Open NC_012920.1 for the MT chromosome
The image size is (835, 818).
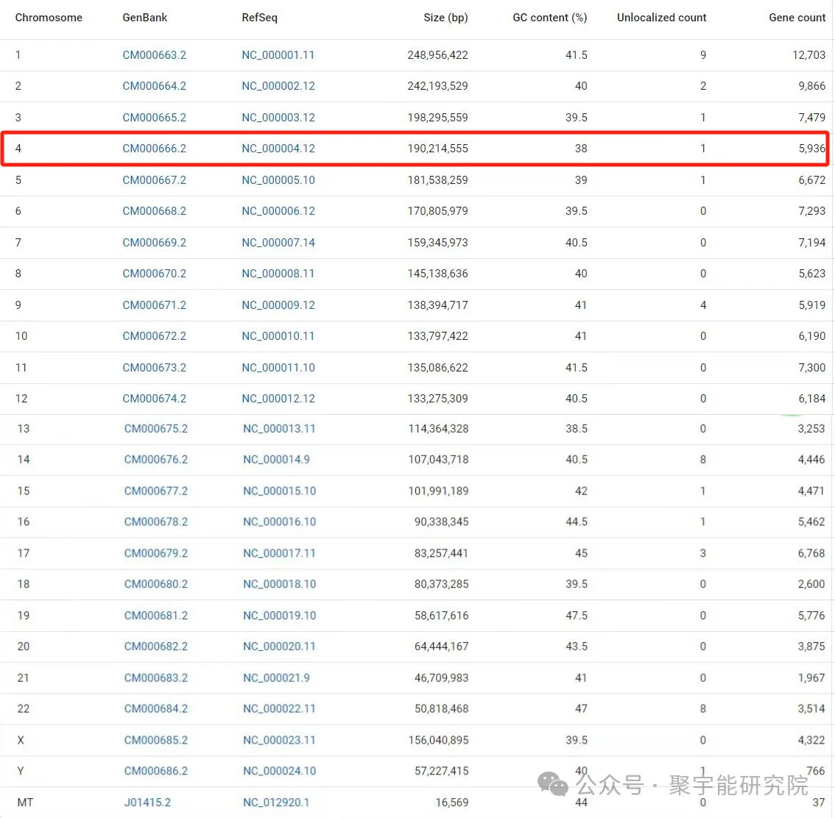[x=275, y=802]
